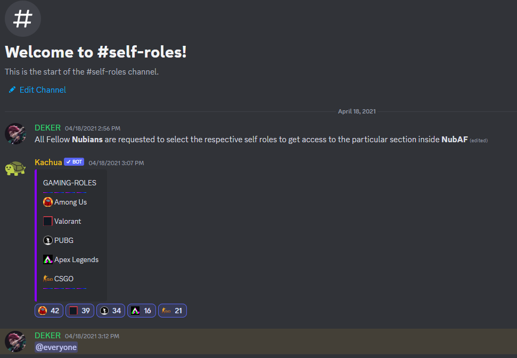Image resolution: width=517 pixels, height=358 pixels.
Task: Click the pencil icon beside Edit Channel
Action: pyautogui.click(x=12, y=90)
